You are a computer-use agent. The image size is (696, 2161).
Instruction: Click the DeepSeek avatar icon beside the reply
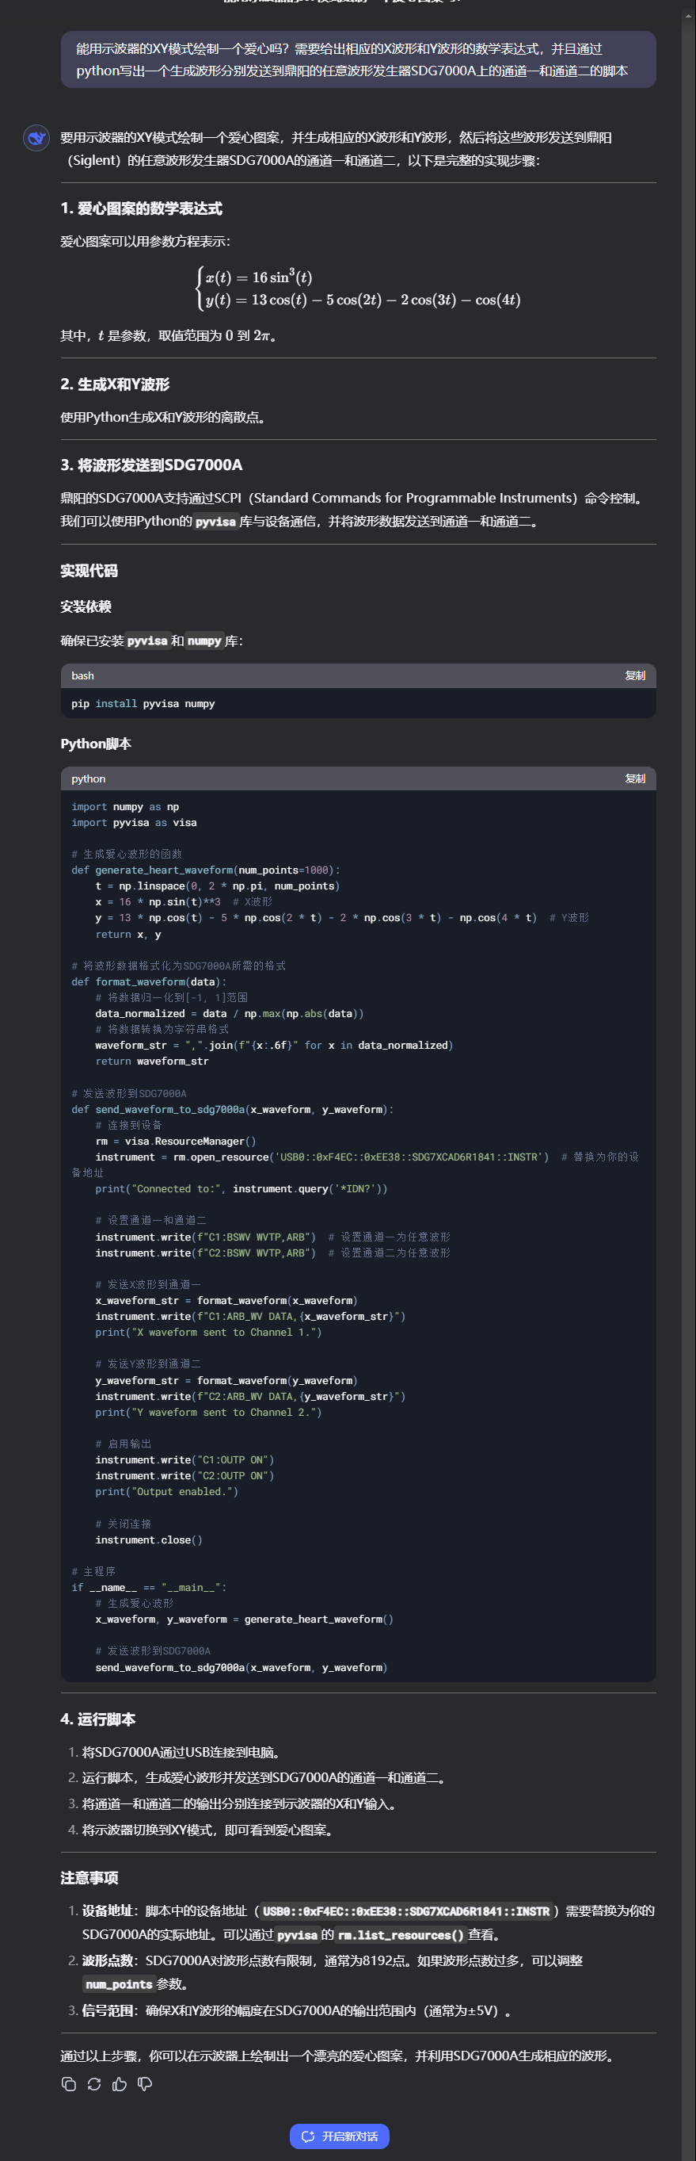coord(36,138)
